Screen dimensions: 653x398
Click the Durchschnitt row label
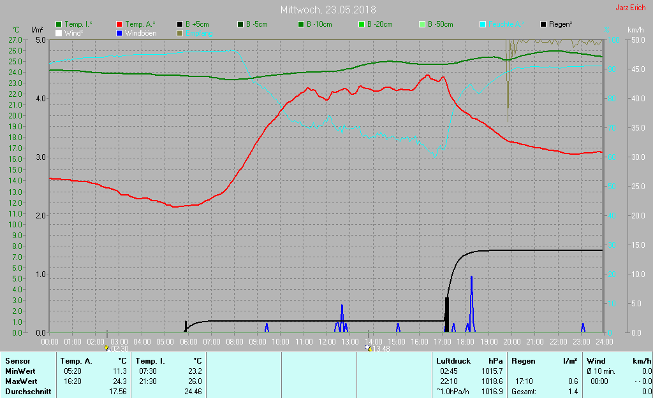click(x=28, y=391)
